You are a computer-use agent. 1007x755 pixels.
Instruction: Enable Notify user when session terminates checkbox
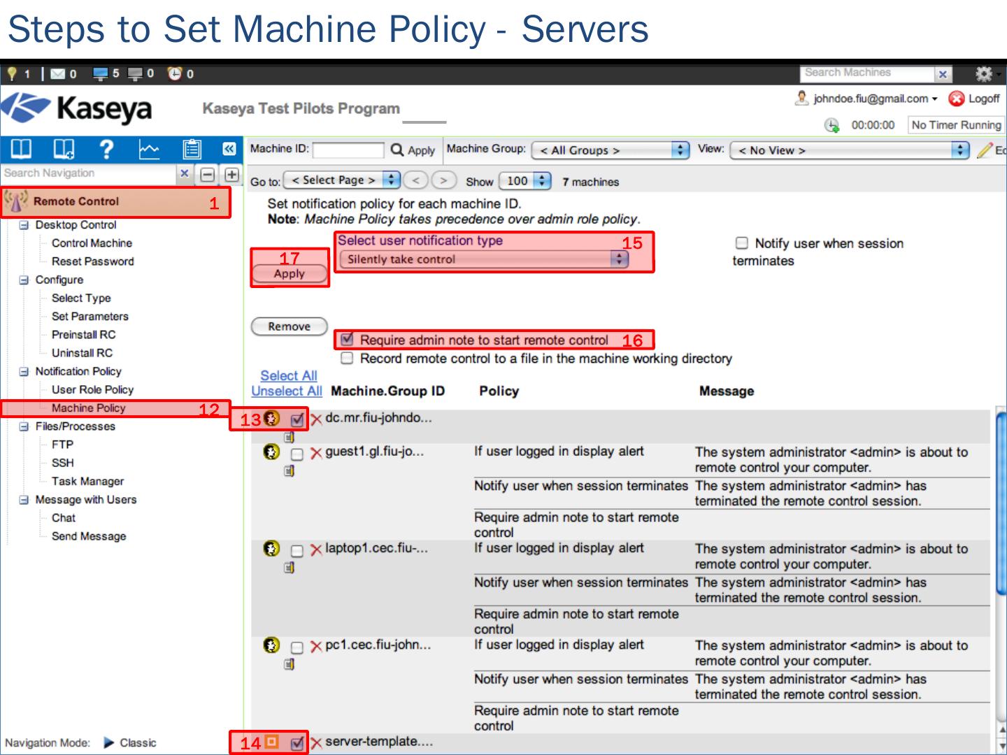pos(742,243)
